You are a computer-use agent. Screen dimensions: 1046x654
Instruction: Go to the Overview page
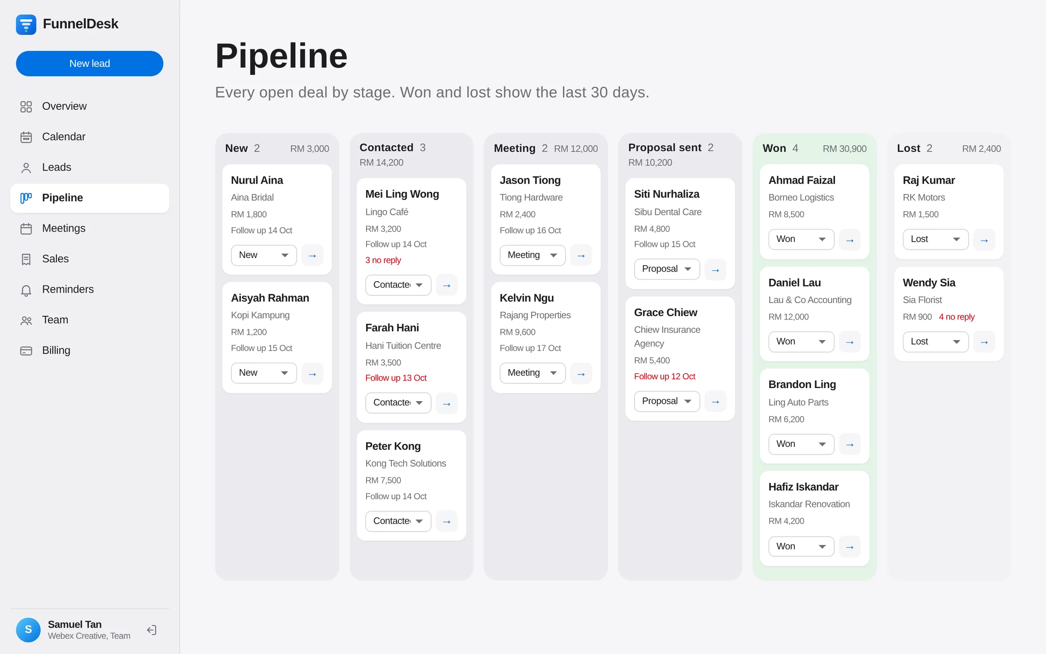pyautogui.click(x=90, y=106)
